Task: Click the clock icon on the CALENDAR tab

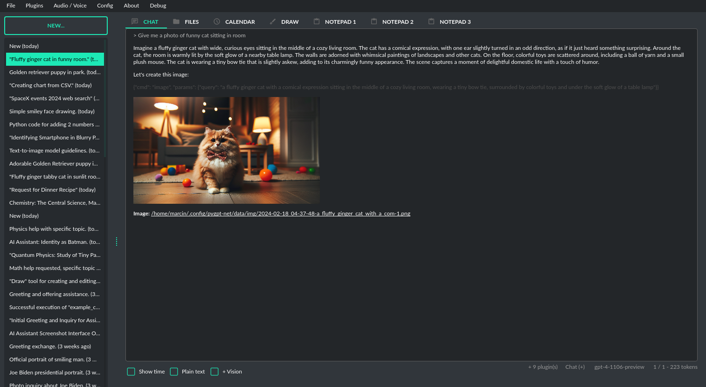Action: coord(216,21)
